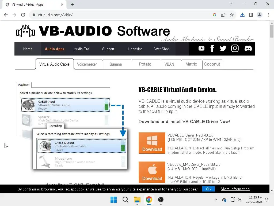The image size is (274, 206).
Task: Share this page via the share icon
Action: pos(223,15)
